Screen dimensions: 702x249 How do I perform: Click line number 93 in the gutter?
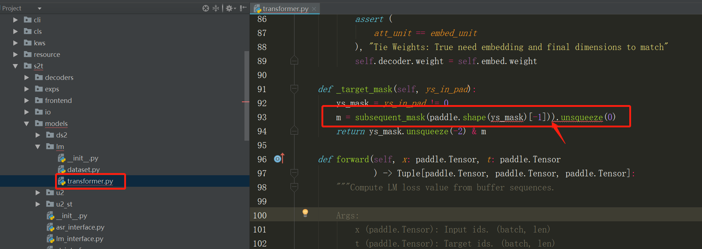[x=262, y=117]
